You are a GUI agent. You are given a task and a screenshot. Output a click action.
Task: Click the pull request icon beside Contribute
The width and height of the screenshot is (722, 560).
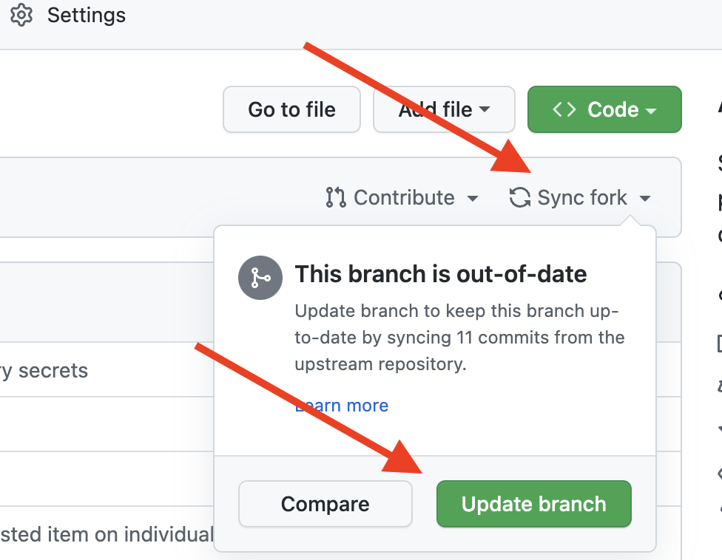336,197
